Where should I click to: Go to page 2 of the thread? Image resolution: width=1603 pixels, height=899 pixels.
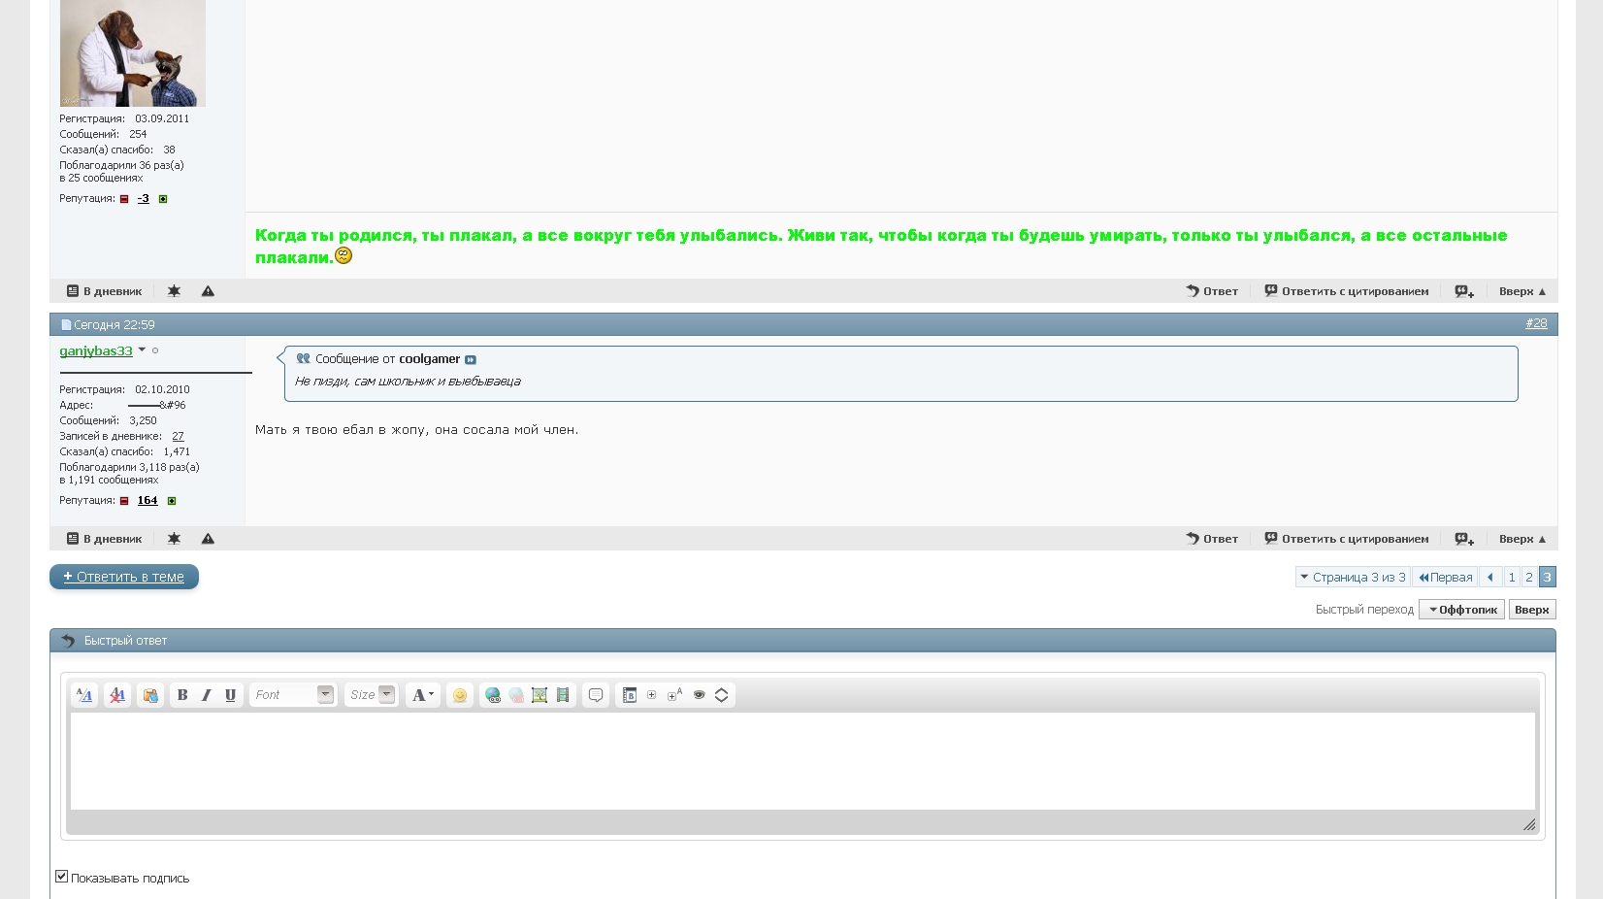[1529, 578]
